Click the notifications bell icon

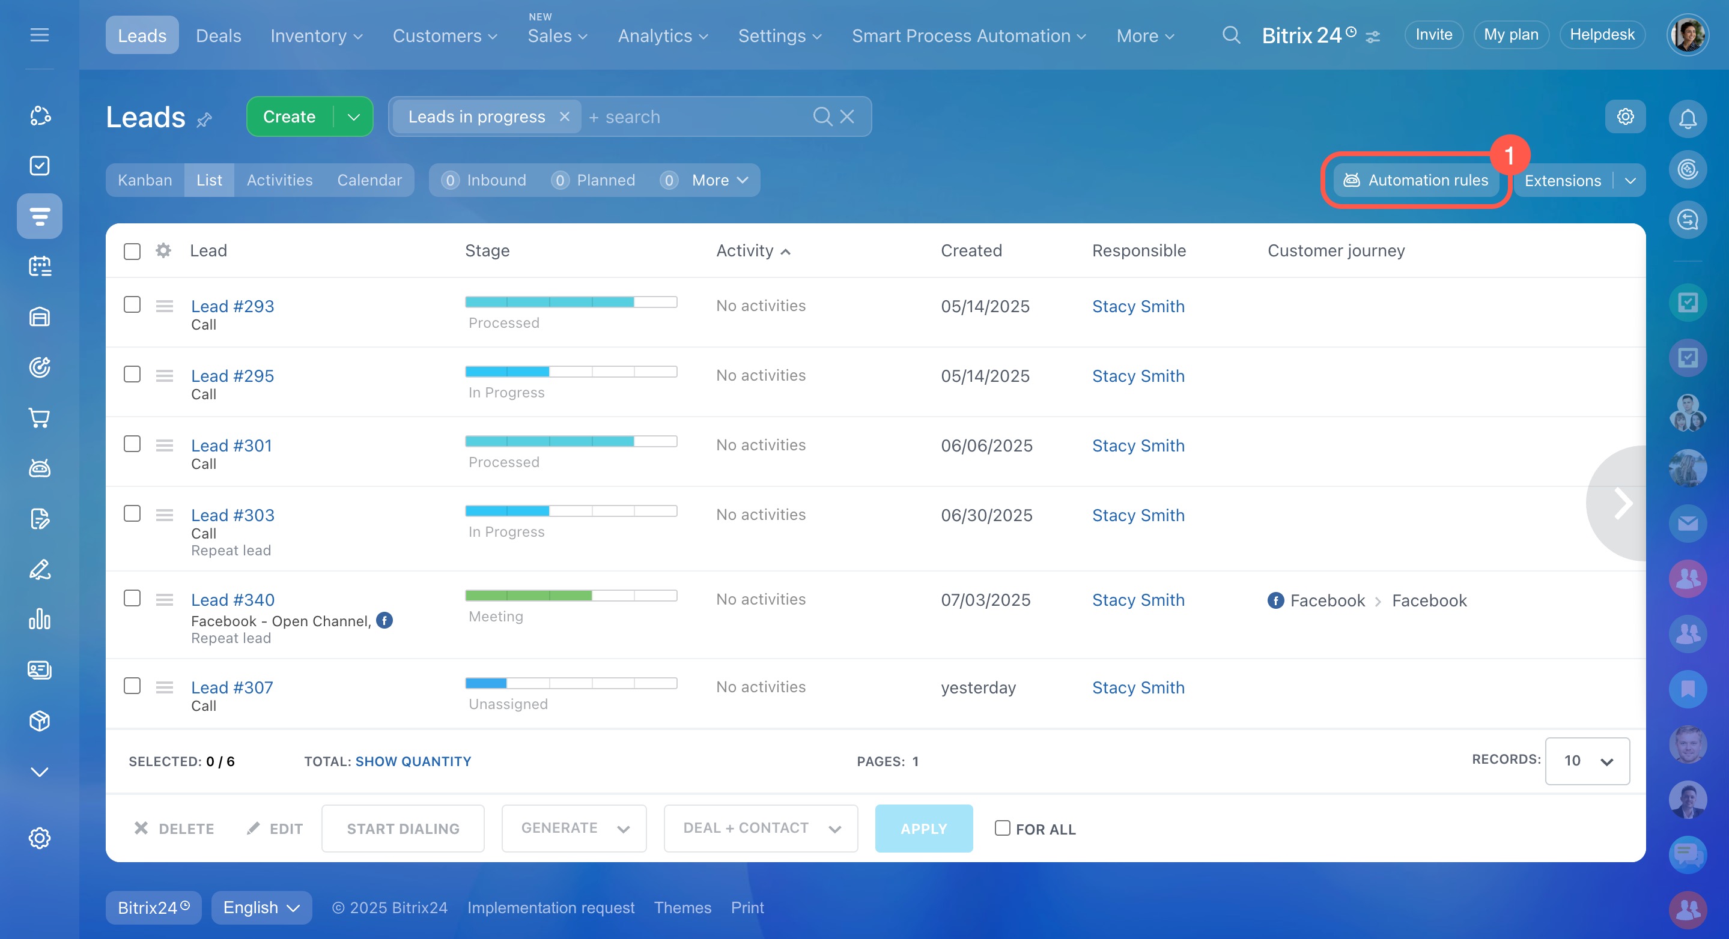[1687, 119]
